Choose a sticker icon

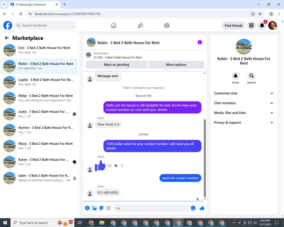click(102, 208)
